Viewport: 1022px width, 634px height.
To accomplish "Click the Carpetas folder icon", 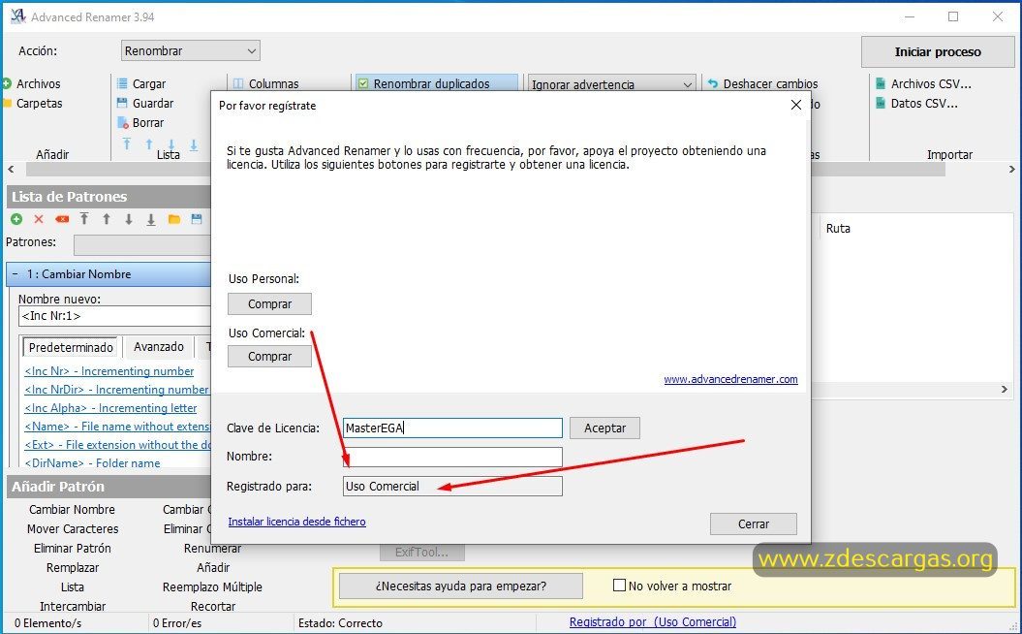I will pyautogui.click(x=7, y=103).
